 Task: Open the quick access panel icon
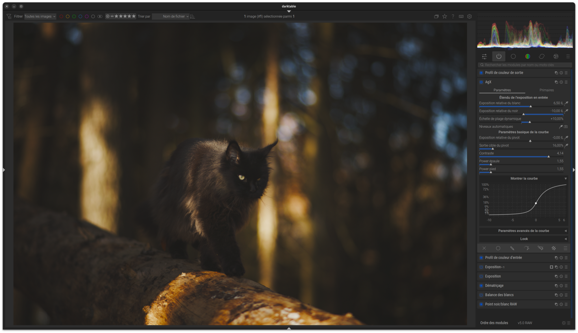484,56
